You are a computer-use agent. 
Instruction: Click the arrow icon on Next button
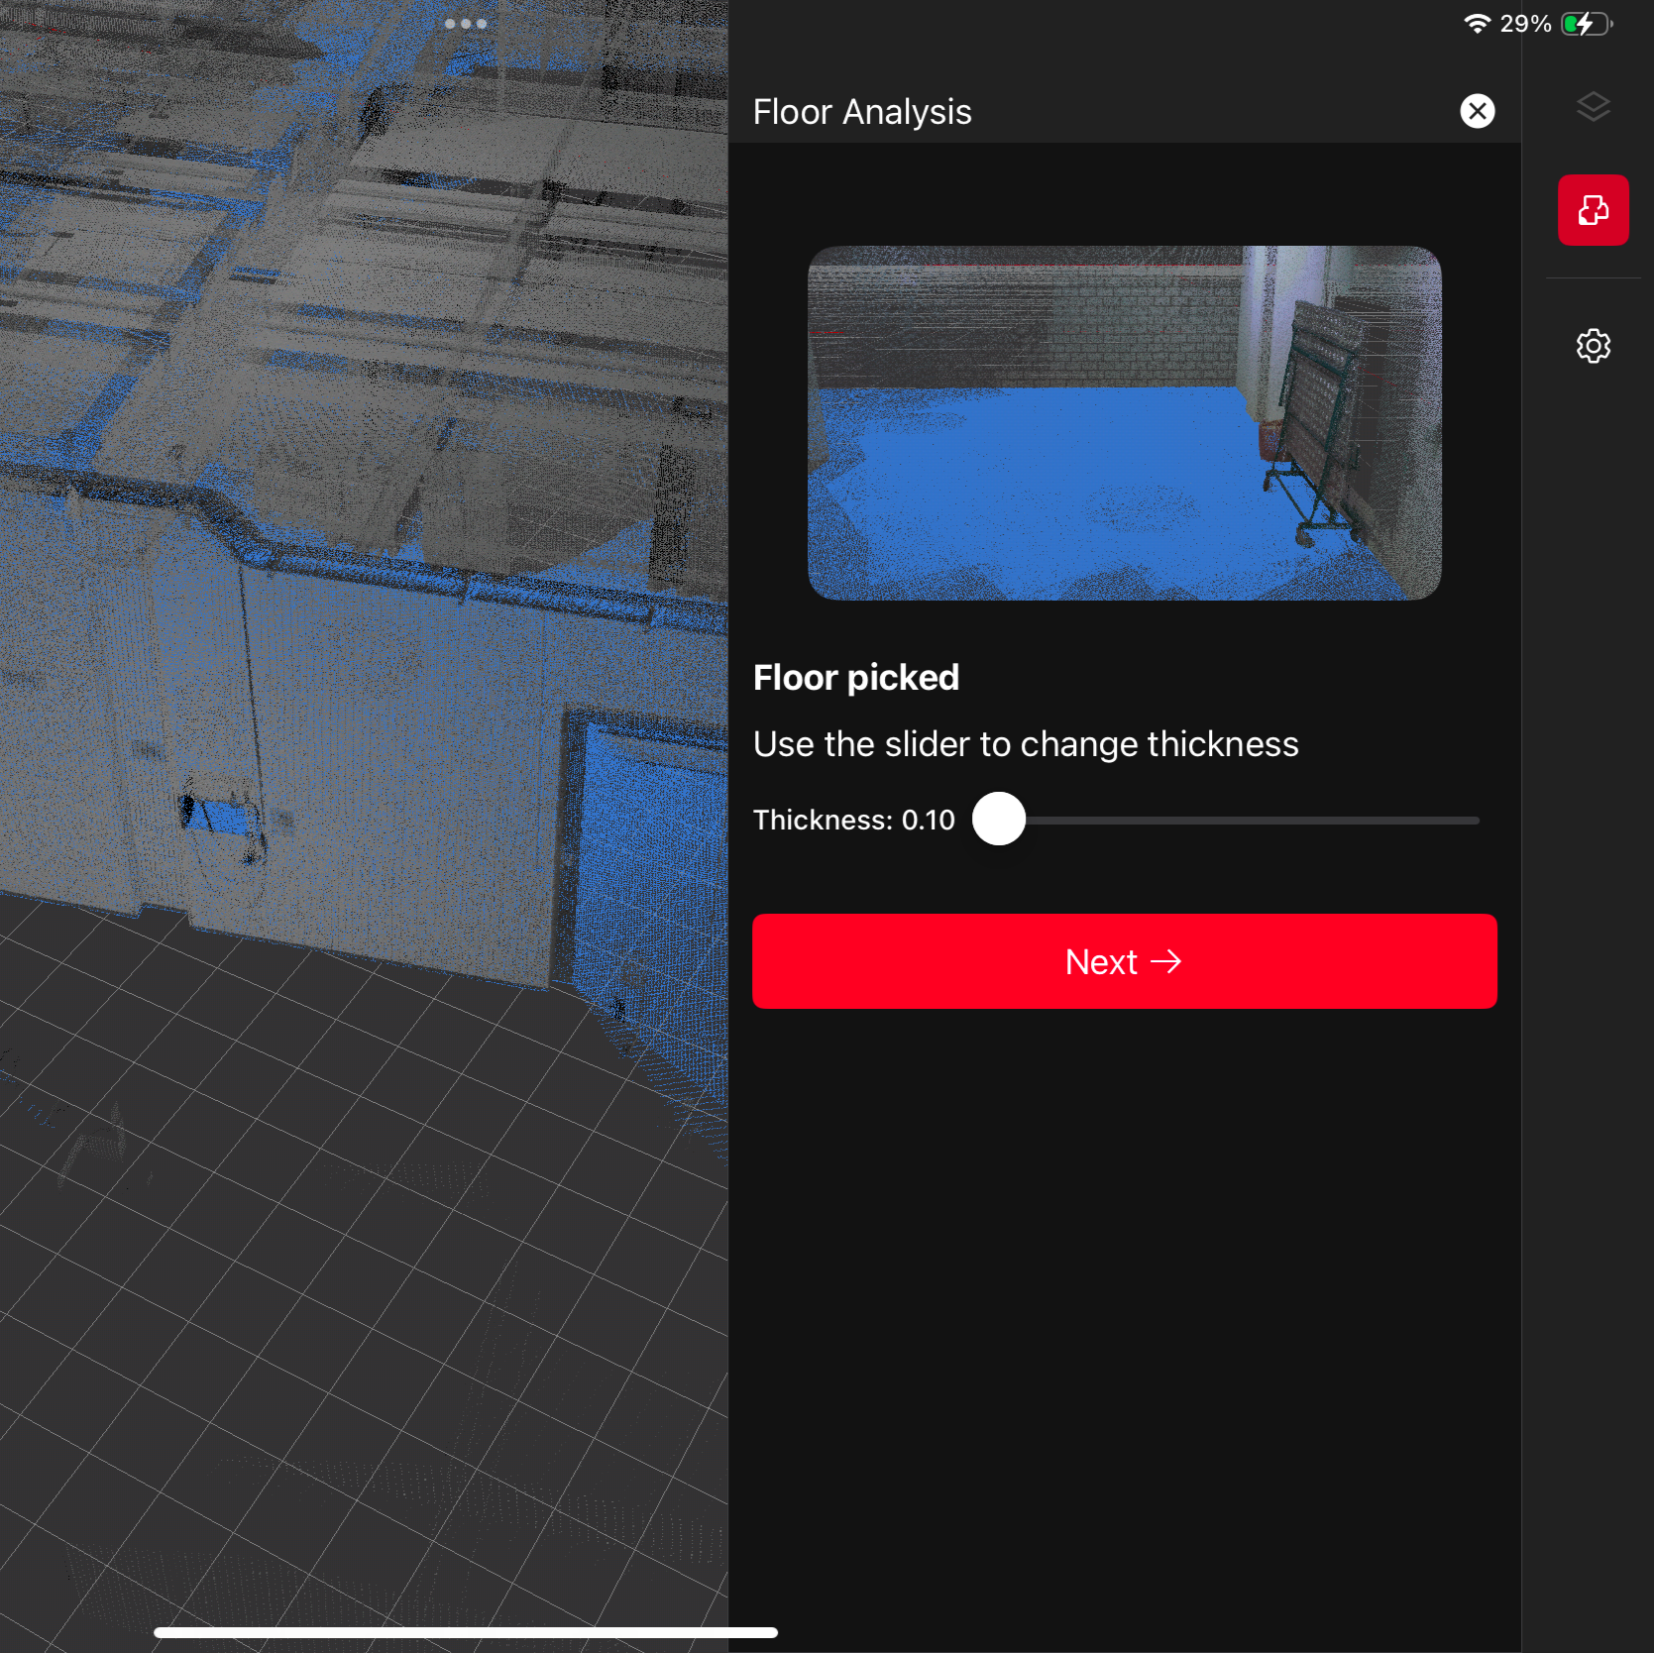pos(1166,961)
